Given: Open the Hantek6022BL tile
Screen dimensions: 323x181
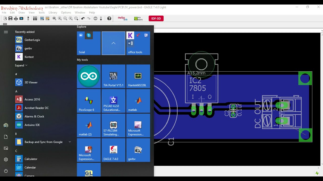Looking at the screenshot, I should (138, 76).
